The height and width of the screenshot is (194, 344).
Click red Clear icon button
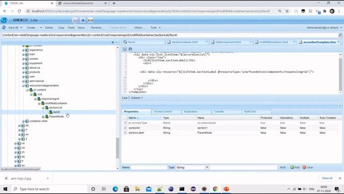pos(304,167)
